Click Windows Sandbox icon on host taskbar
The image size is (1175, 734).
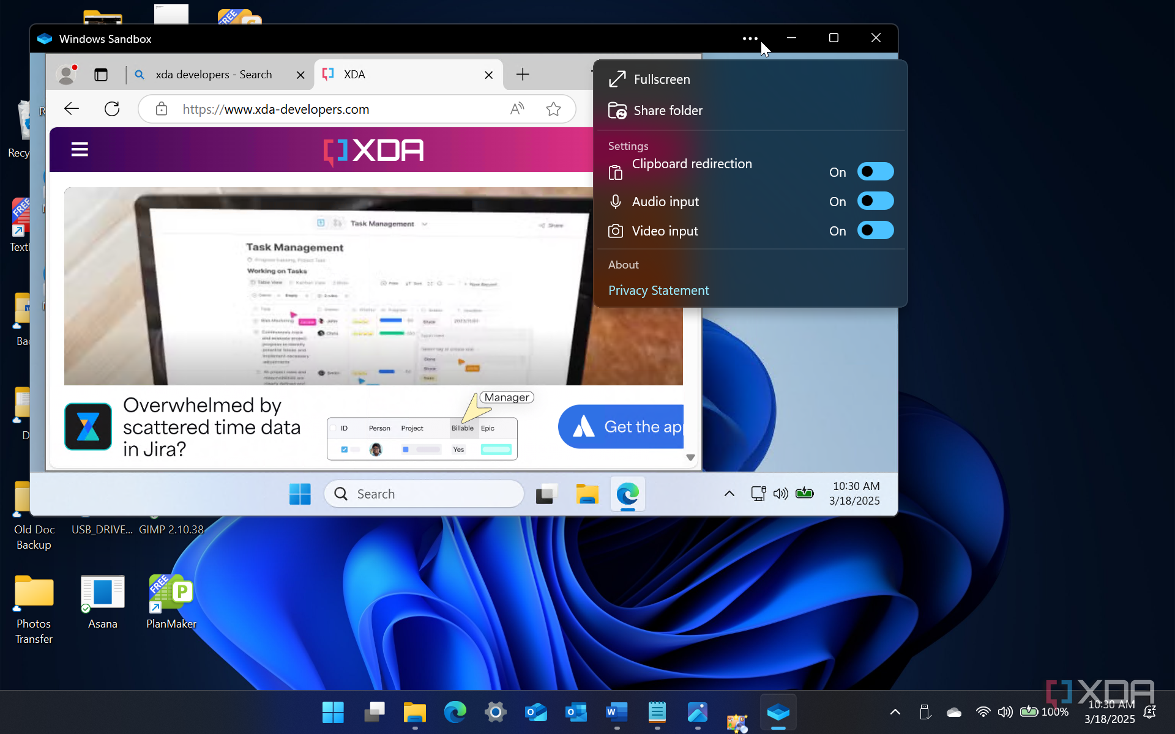click(778, 712)
